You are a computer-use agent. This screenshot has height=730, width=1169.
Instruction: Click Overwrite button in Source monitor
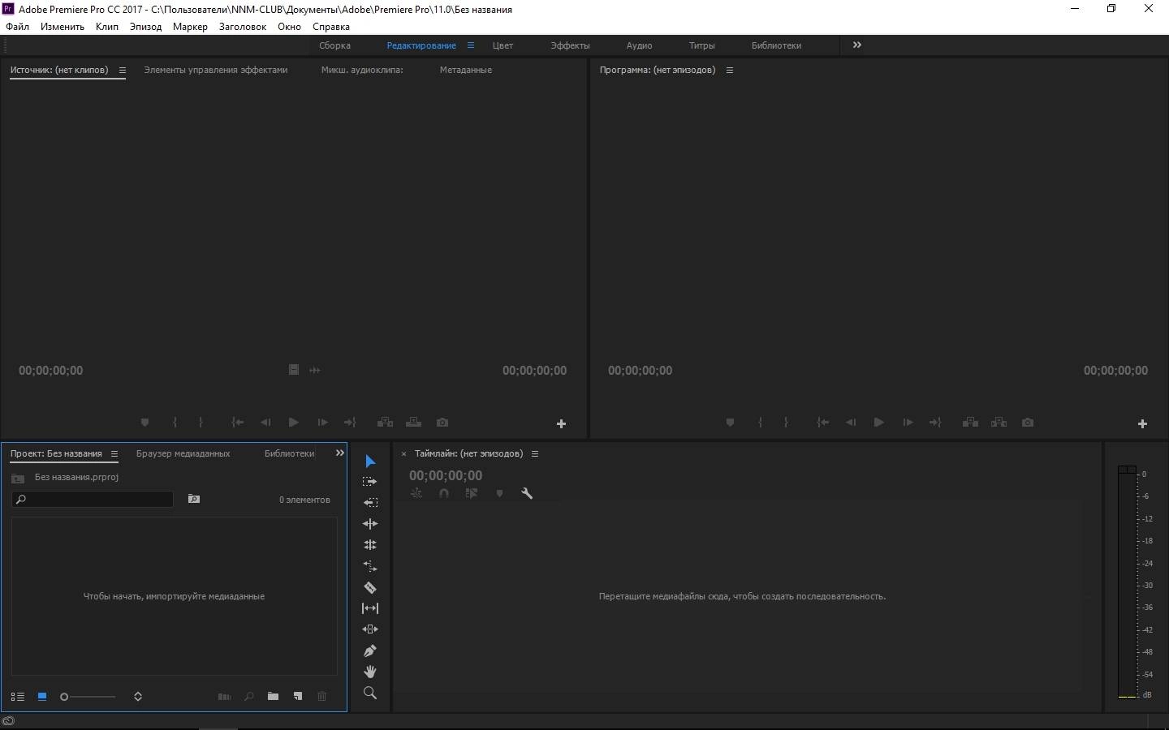click(414, 423)
